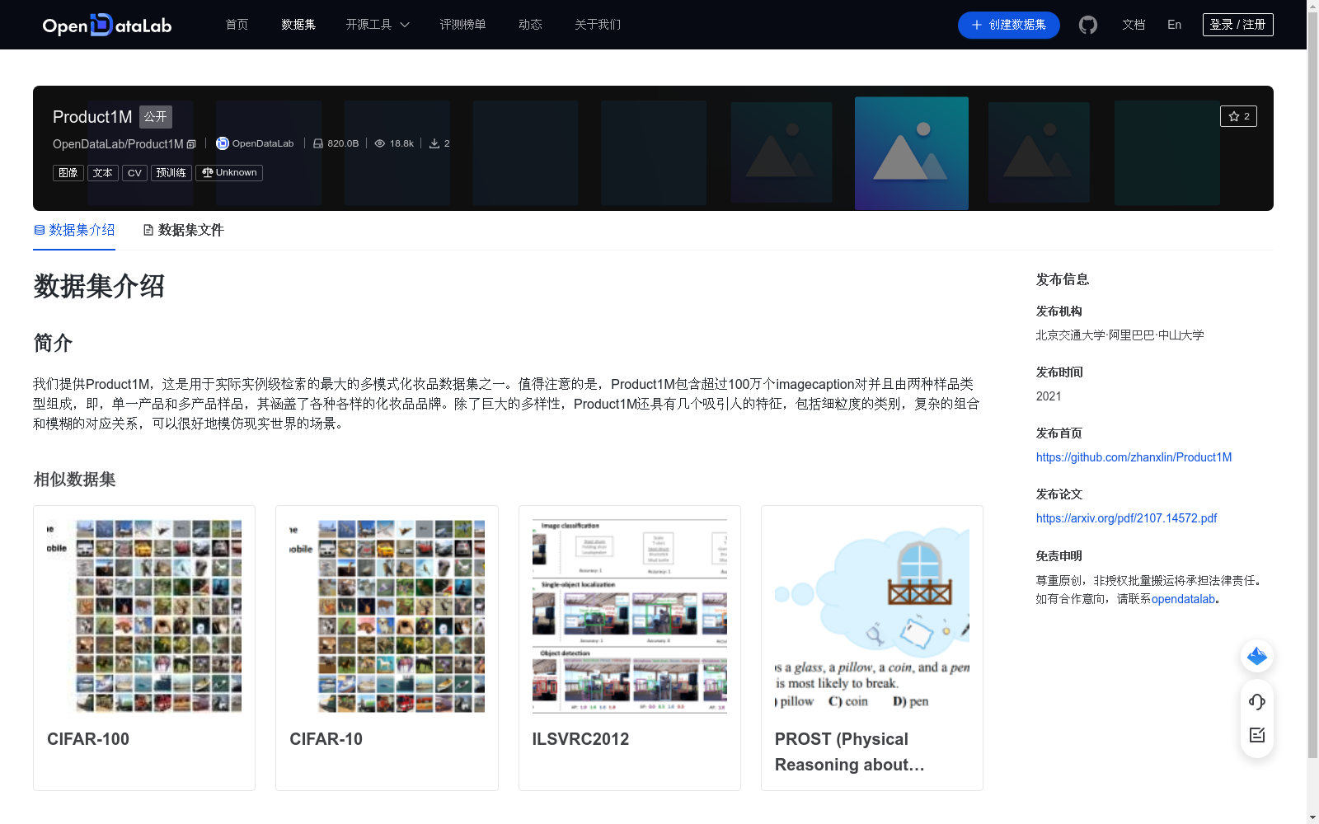The height and width of the screenshot is (824, 1319).
Task: Open 关于我们 navigation item
Action: 598,25
